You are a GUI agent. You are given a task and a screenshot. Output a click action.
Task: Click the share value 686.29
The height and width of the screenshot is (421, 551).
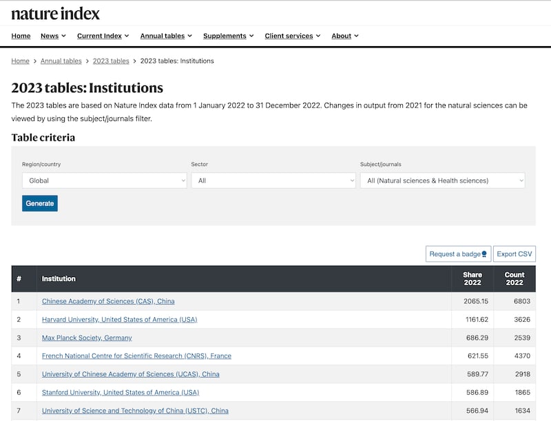[477, 338]
